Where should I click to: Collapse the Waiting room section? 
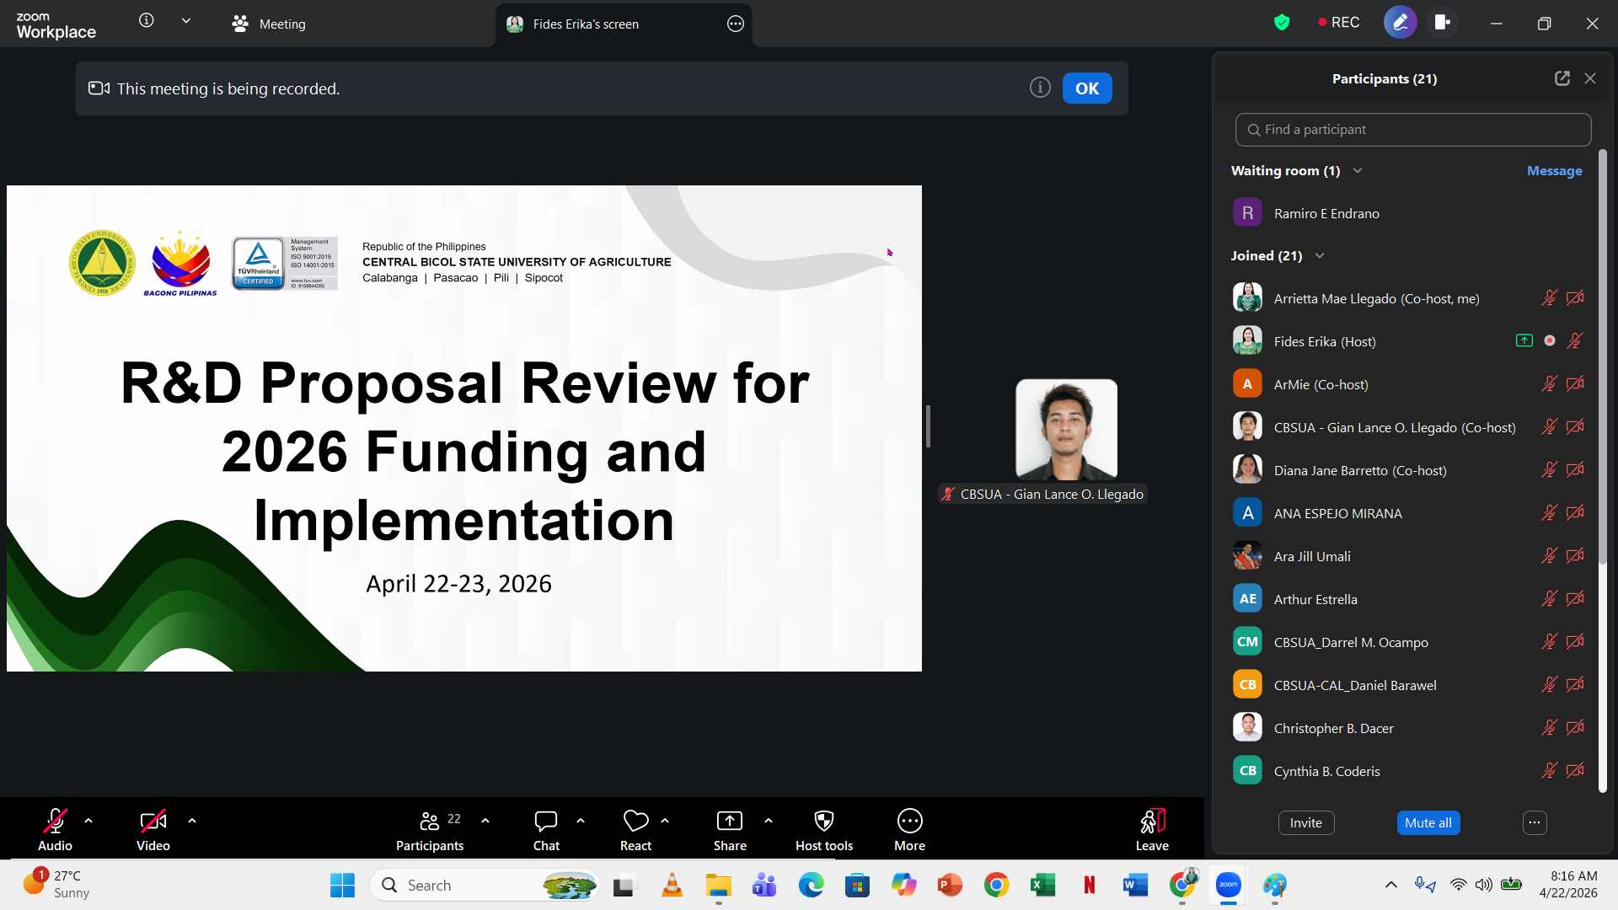pos(1358,171)
